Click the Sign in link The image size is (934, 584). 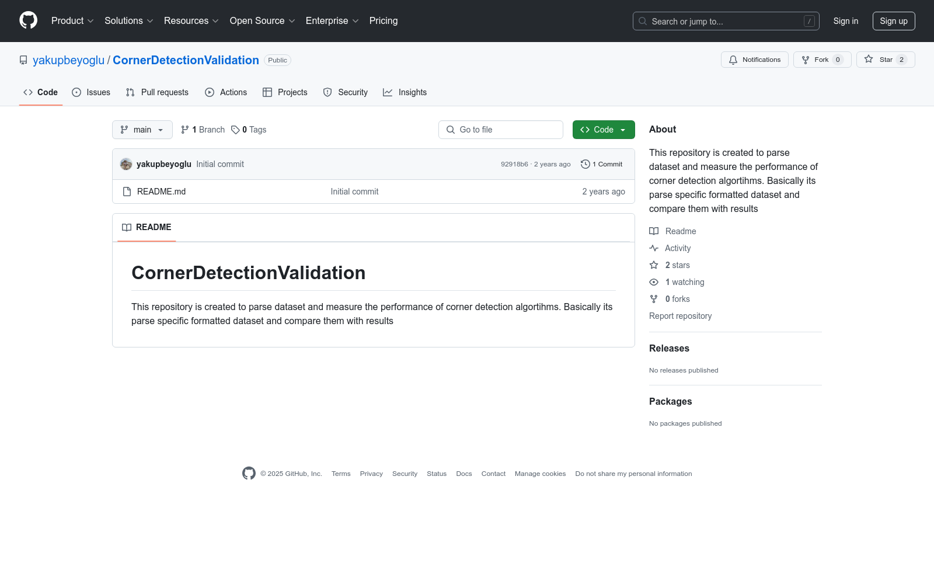pyautogui.click(x=846, y=21)
